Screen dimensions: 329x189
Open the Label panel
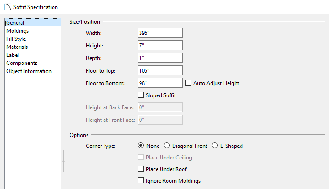coord(13,55)
